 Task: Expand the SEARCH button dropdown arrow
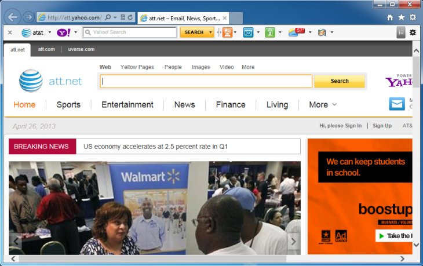pyautogui.click(x=210, y=32)
